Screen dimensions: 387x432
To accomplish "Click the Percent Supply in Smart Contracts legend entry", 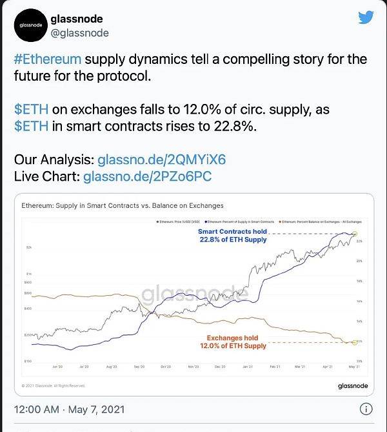I will [x=239, y=221].
